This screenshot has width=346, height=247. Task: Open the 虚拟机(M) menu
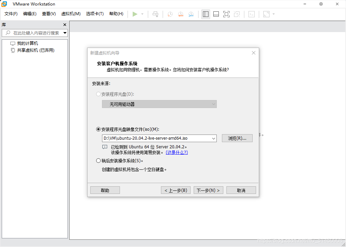(71, 14)
